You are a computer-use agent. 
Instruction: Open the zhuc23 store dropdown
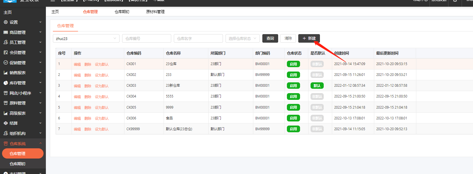(x=86, y=39)
